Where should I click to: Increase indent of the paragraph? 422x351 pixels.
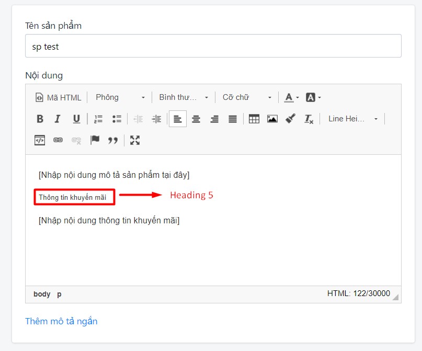[156, 119]
